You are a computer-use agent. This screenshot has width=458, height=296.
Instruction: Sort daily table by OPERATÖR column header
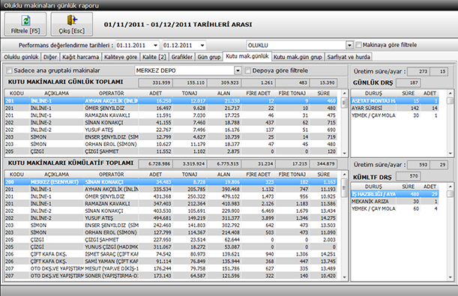[111, 94]
